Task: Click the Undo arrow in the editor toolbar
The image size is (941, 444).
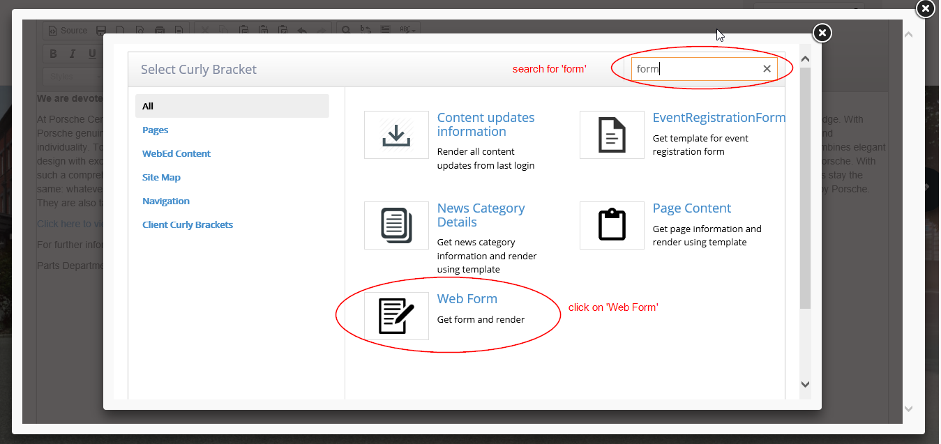Action: point(301,30)
